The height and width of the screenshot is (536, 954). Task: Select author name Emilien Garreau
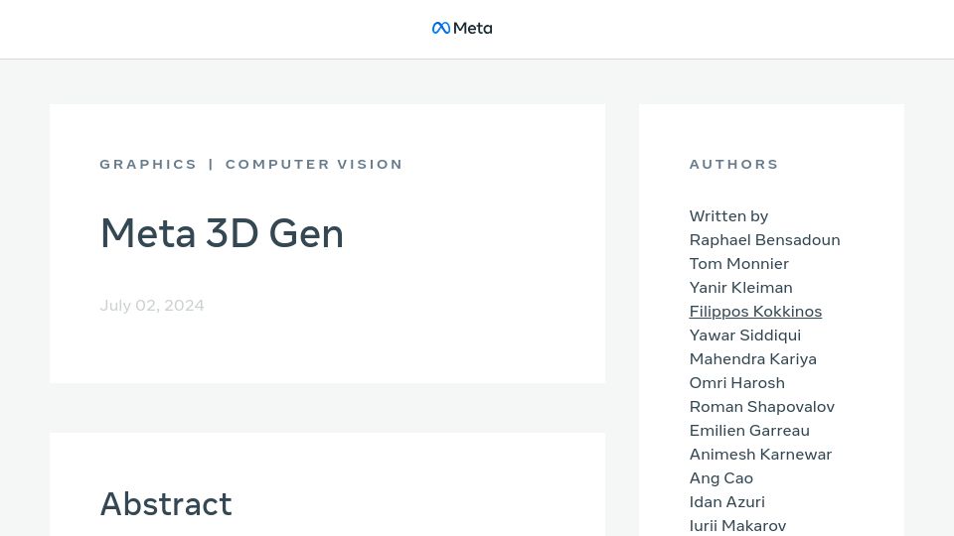tap(749, 430)
